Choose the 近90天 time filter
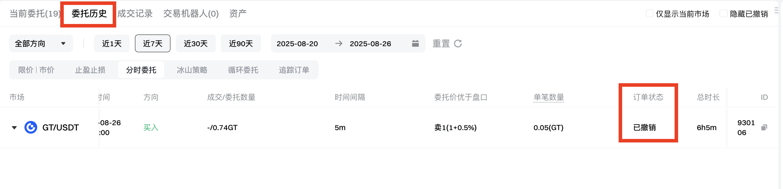The height and width of the screenshot is (189, 783). (241, 43)
